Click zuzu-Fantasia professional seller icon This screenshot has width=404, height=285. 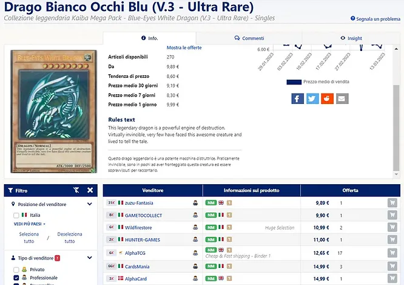point(195,203)
